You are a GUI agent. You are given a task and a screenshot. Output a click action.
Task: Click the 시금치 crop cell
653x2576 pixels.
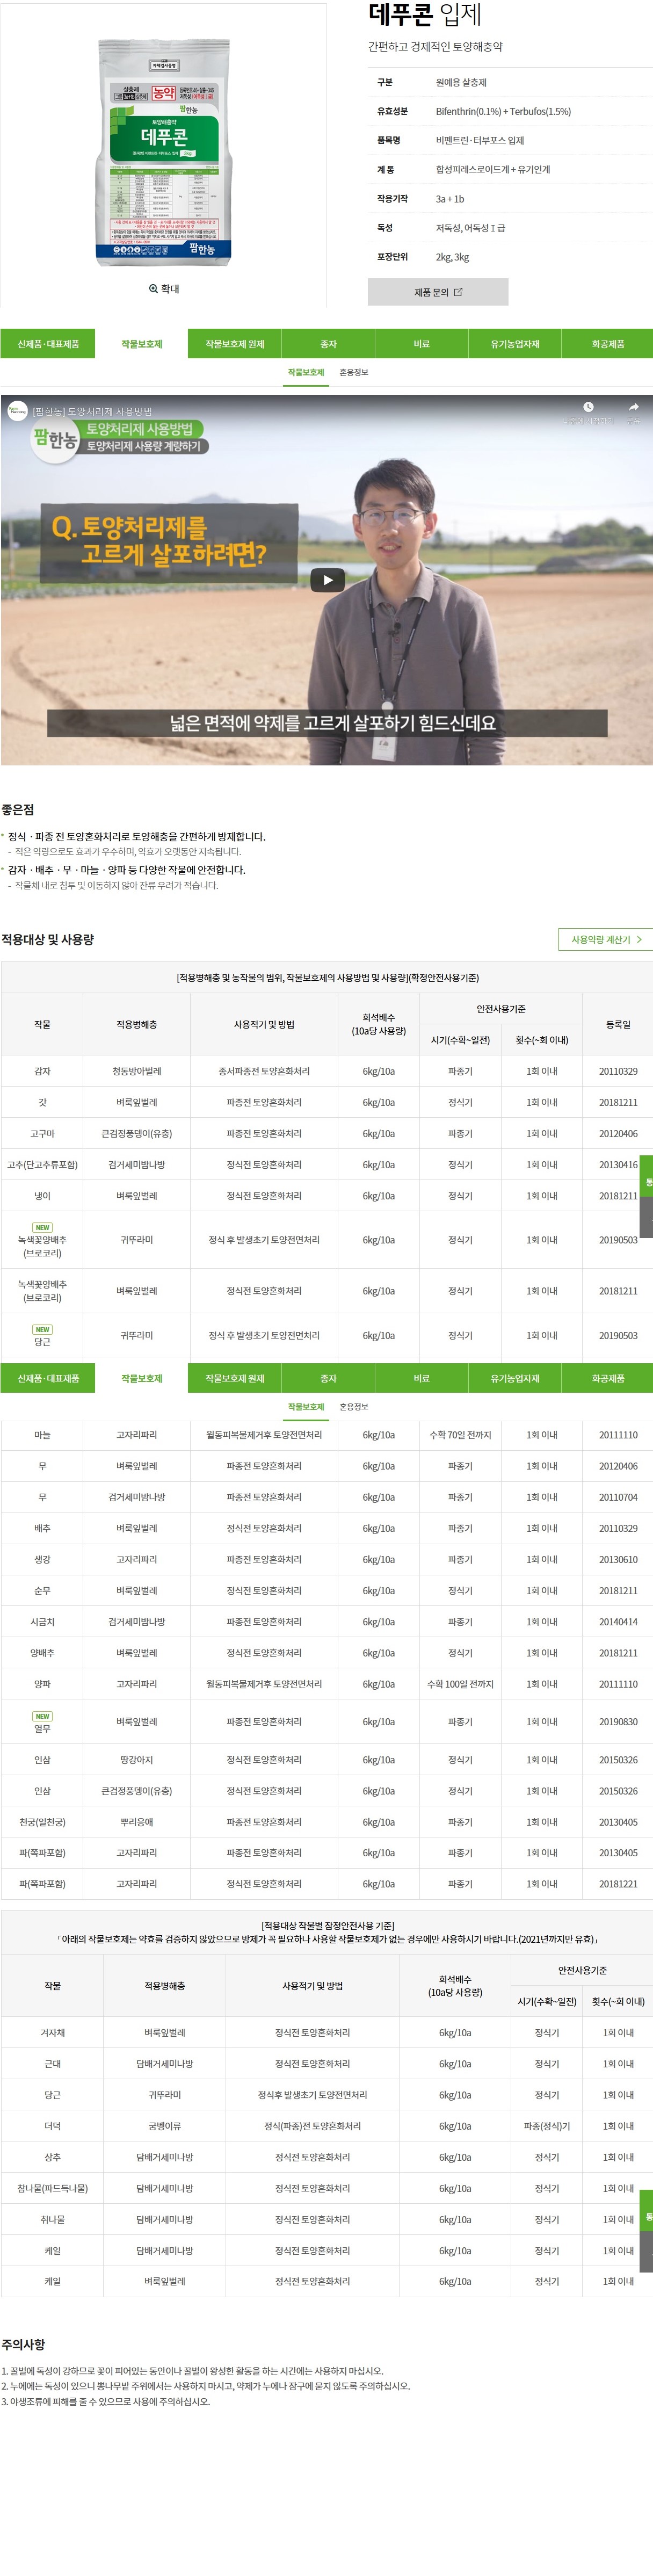tap(42, 1622)
